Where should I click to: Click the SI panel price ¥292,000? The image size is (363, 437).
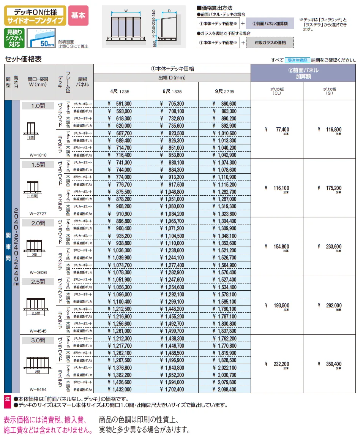pyautogui.click(x=330, y=306)
